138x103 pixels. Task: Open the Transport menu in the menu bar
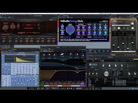(26, 13)
